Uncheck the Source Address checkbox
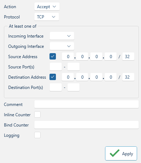141x163 pixels. [x=53, y=56]
